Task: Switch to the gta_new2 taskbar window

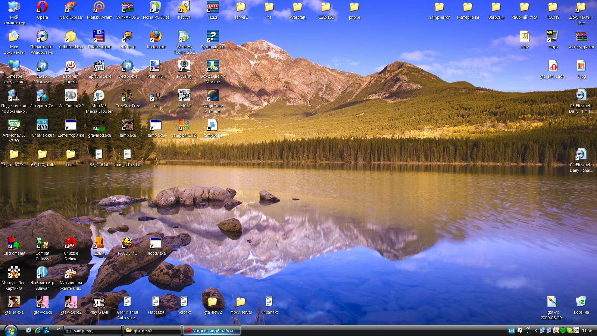Action: click(152, 330)
